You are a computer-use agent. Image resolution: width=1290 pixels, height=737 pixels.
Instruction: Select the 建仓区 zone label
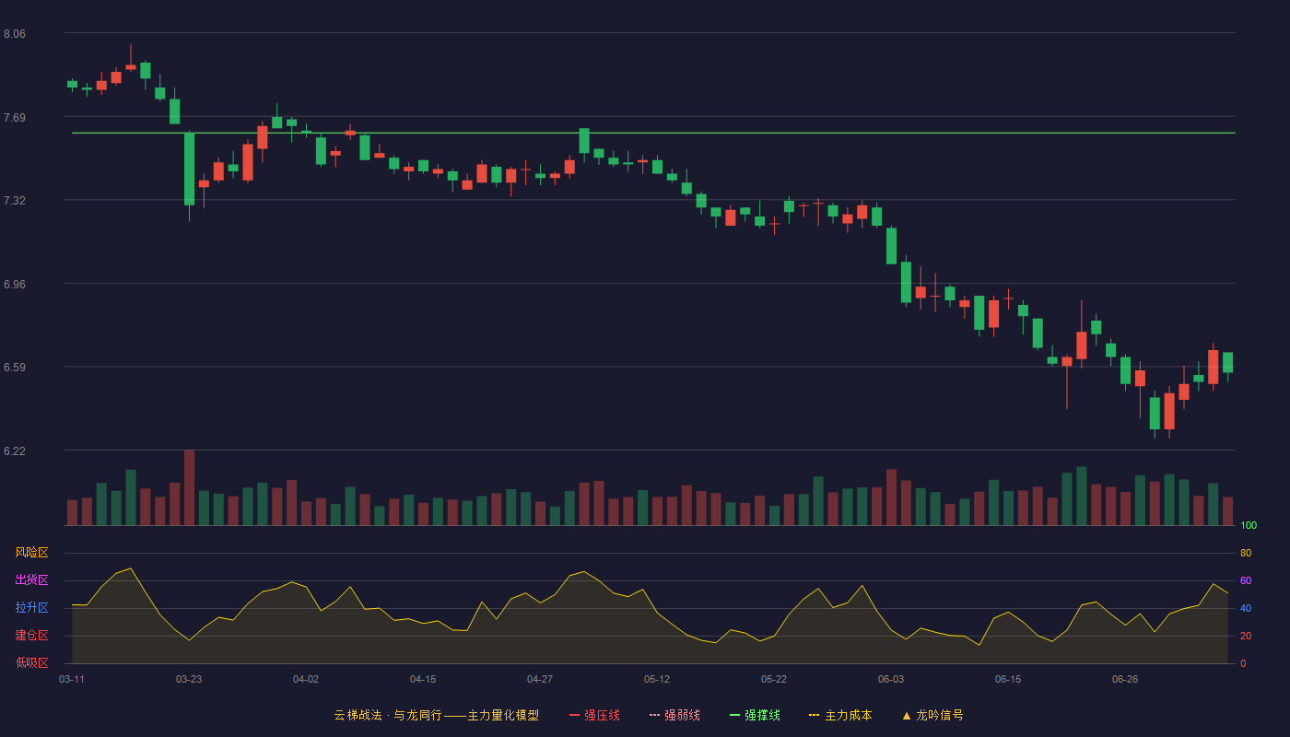[31, 636]
